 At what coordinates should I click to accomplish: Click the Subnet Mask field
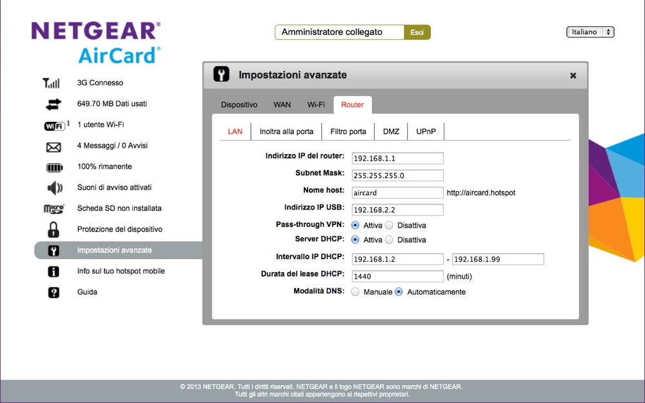[x=398, y=175]
